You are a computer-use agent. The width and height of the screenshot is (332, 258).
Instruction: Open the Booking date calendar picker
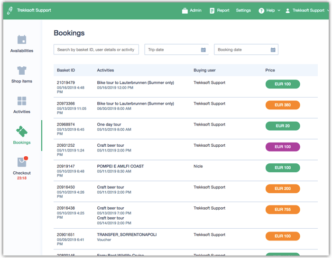click(x=273, y=50)
